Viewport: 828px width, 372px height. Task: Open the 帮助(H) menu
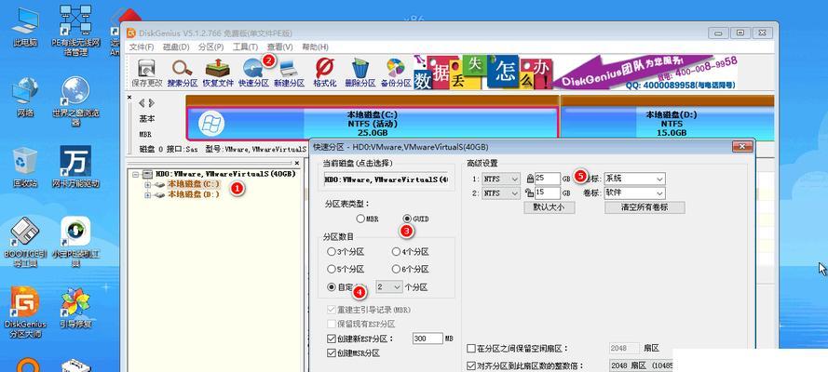[315, 46]
